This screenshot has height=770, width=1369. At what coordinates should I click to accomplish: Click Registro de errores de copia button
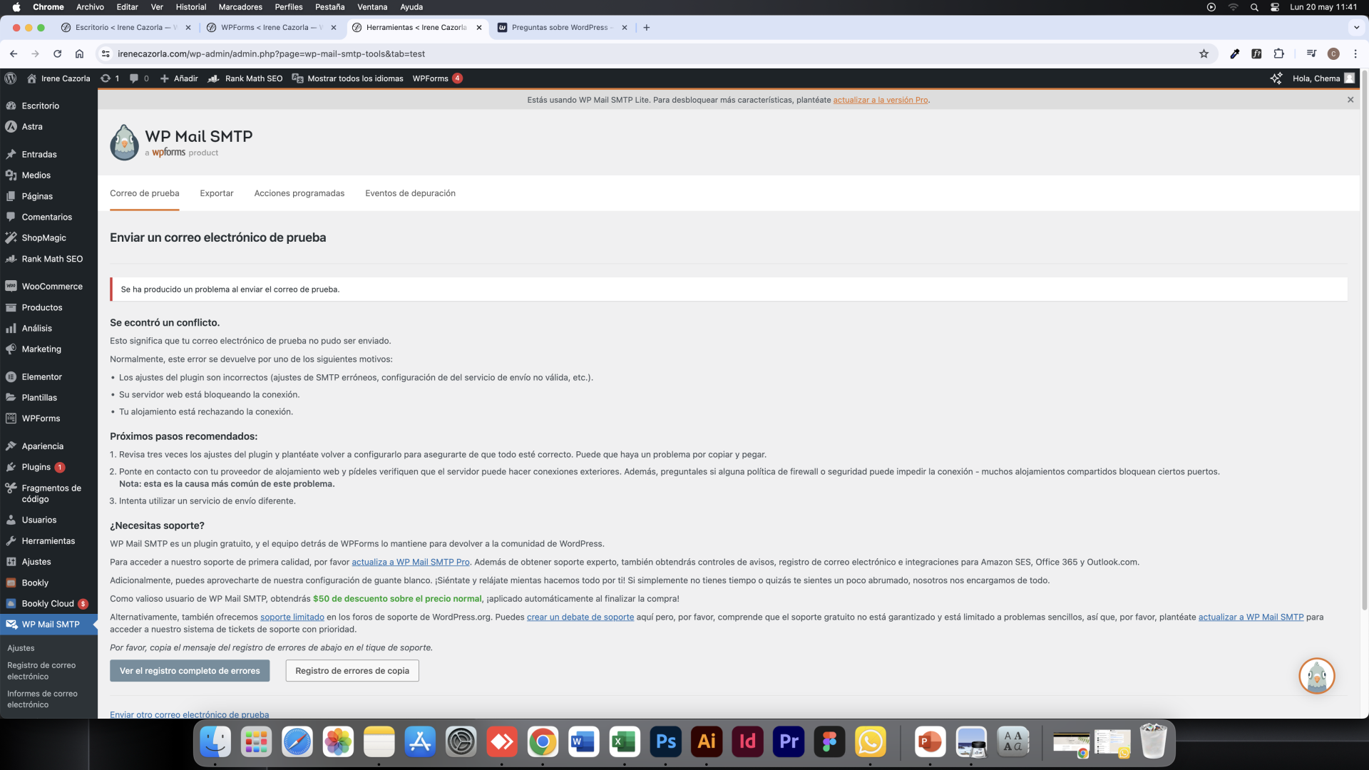(352, 671)
